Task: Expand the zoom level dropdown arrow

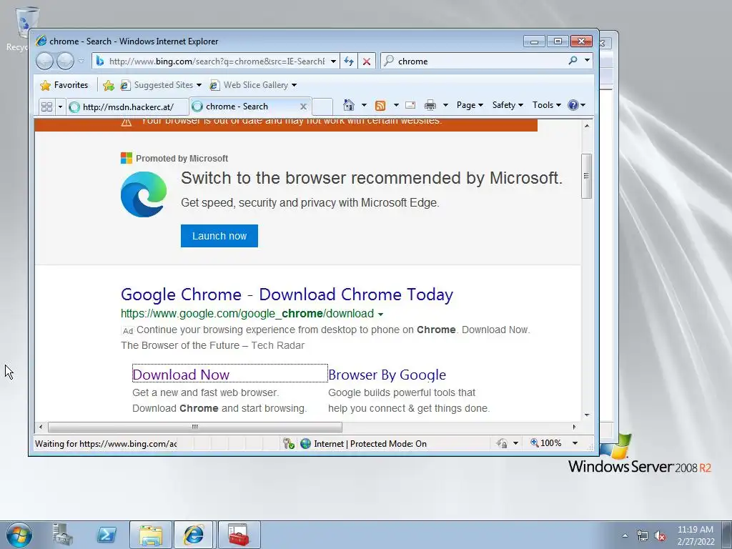Action: (x=575, y=443)
